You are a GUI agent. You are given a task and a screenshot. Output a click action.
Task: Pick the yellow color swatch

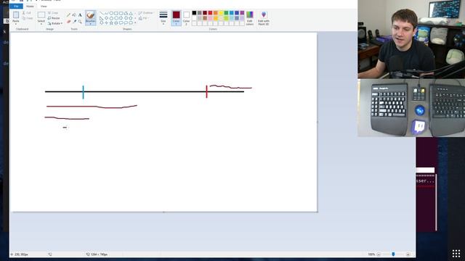[221, 13]
